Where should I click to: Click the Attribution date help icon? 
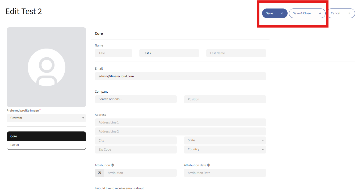[x=208, y=165]
